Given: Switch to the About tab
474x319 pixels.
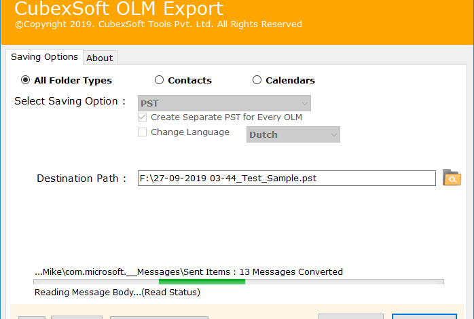Looking at the screenshot, I should (x=100, y=58).
